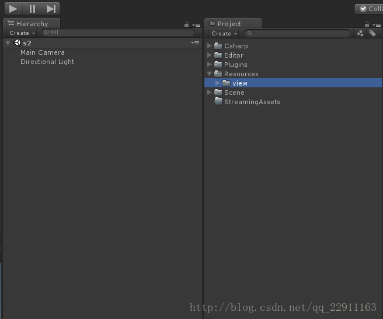Viewport: 383px width, 319px height.
Task: Select the Plugins folder name
Action: [236, 65]
